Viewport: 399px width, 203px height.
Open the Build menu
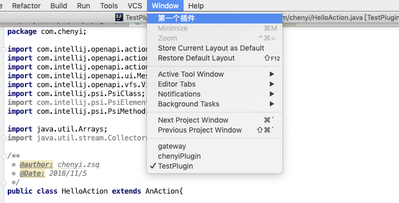point(59,6)
